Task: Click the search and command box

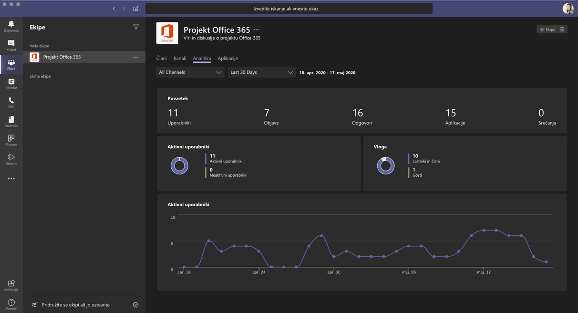Action: (x=289, y=9)
